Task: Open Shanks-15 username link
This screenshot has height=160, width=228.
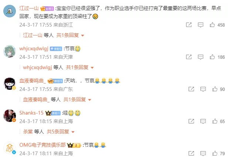Action: point(31,113)
